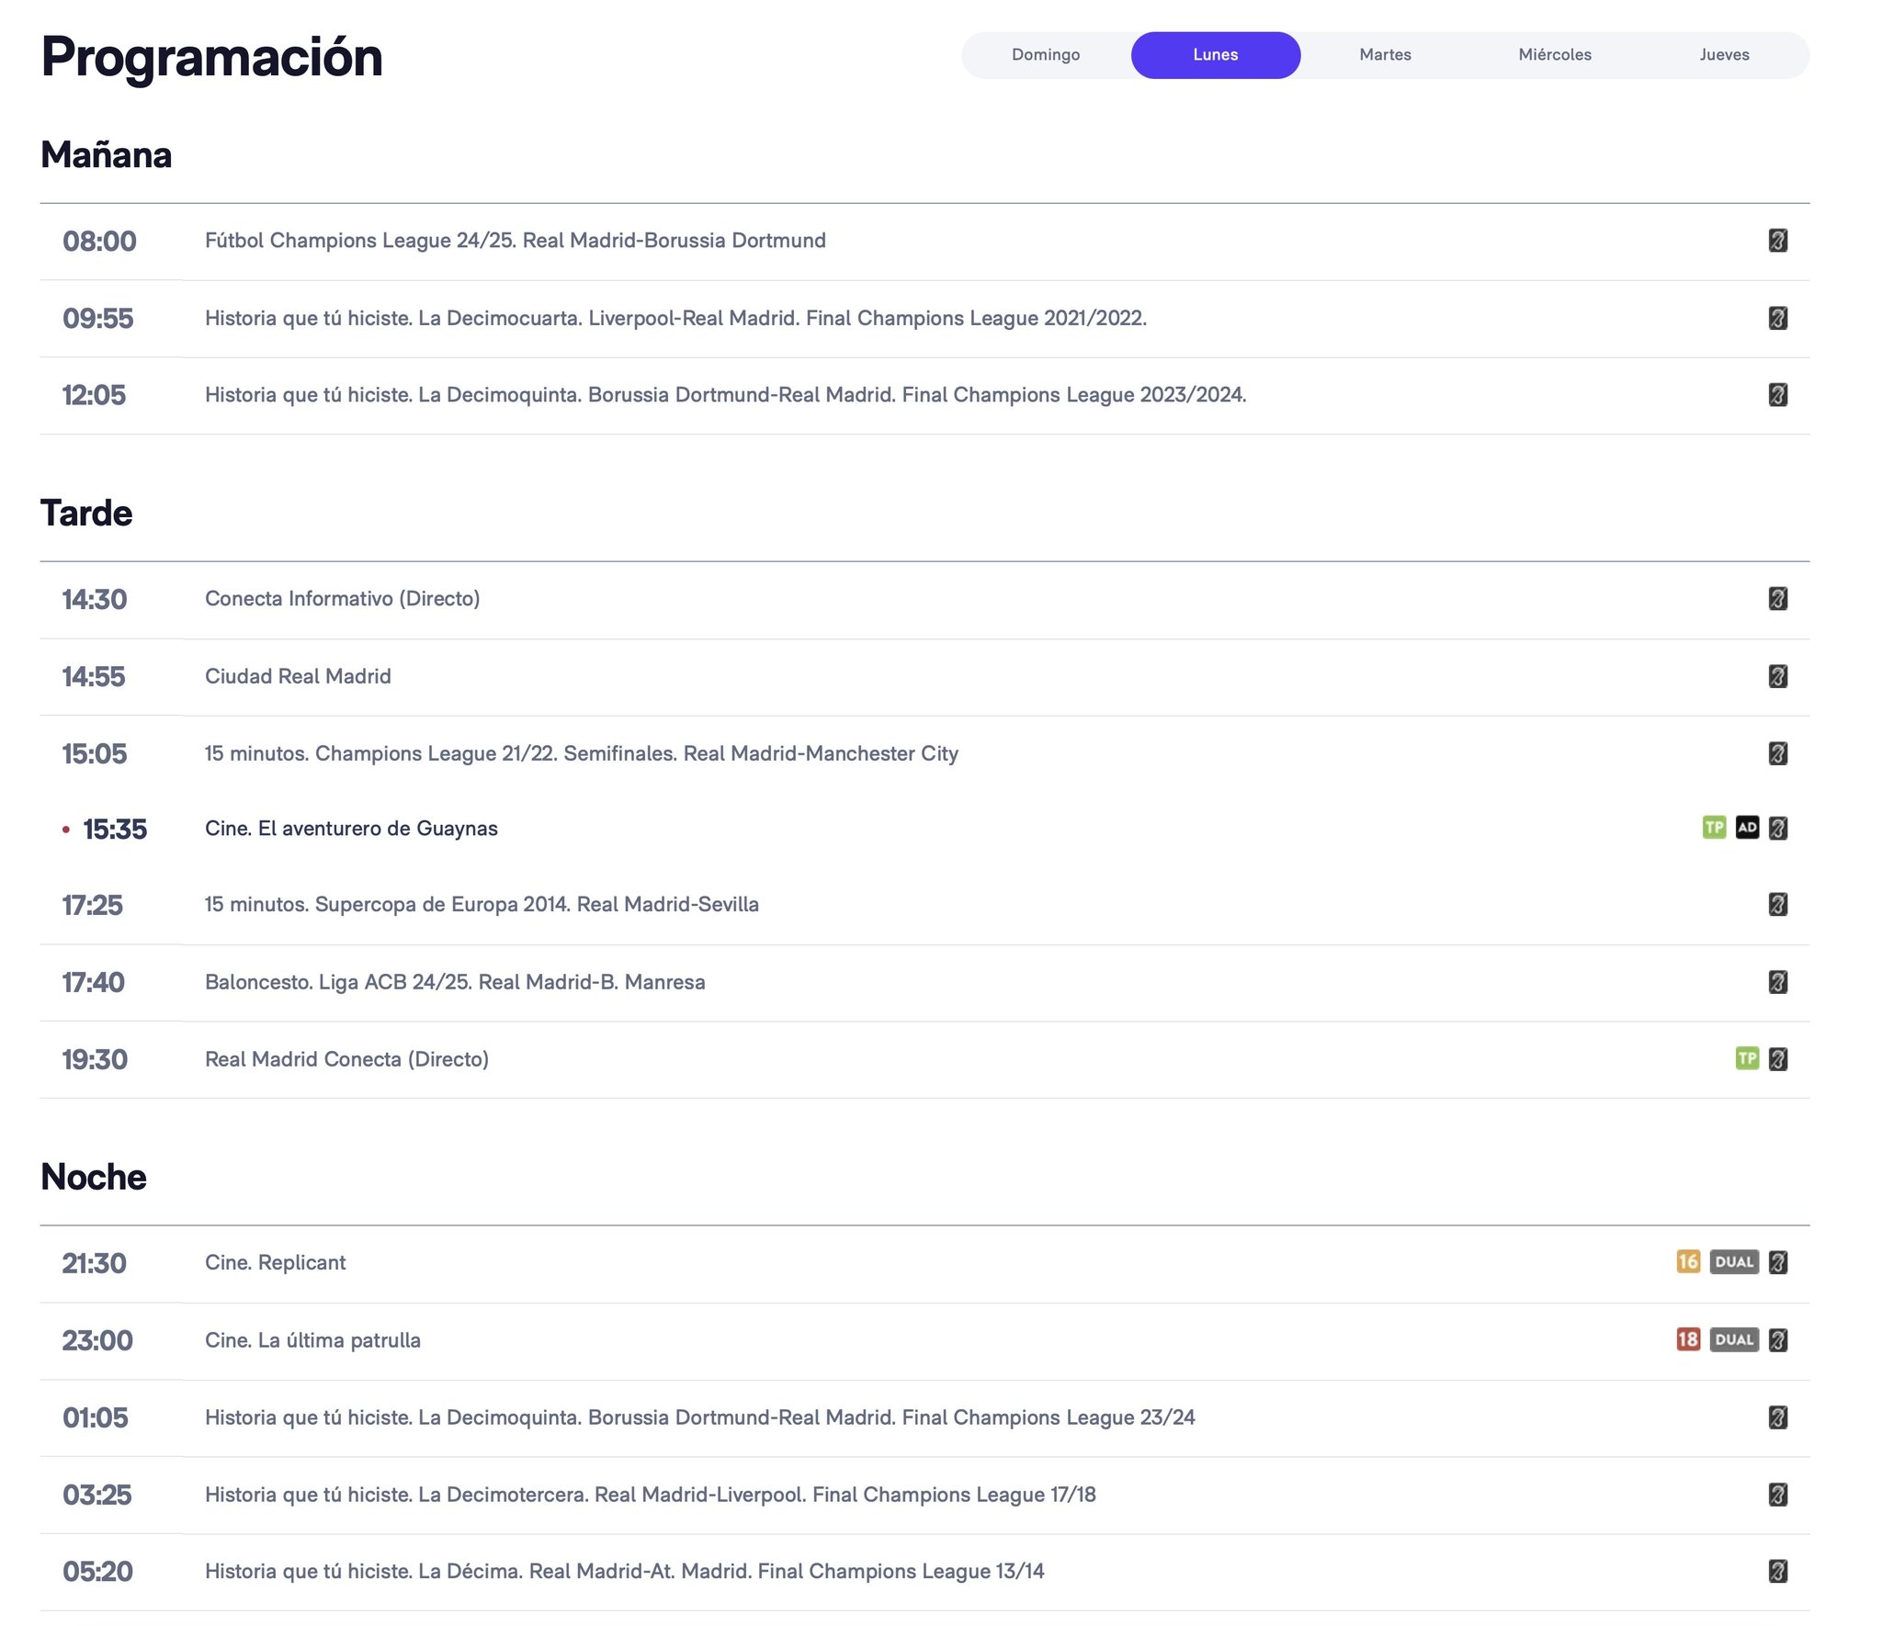Click lock icon next to Historia Decimocuarta 09:55
This screenshot has width=1882, height=1626.
(1780, 317)
